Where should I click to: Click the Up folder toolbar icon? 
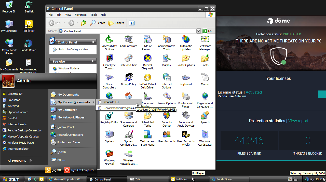(x=84, y=23)
